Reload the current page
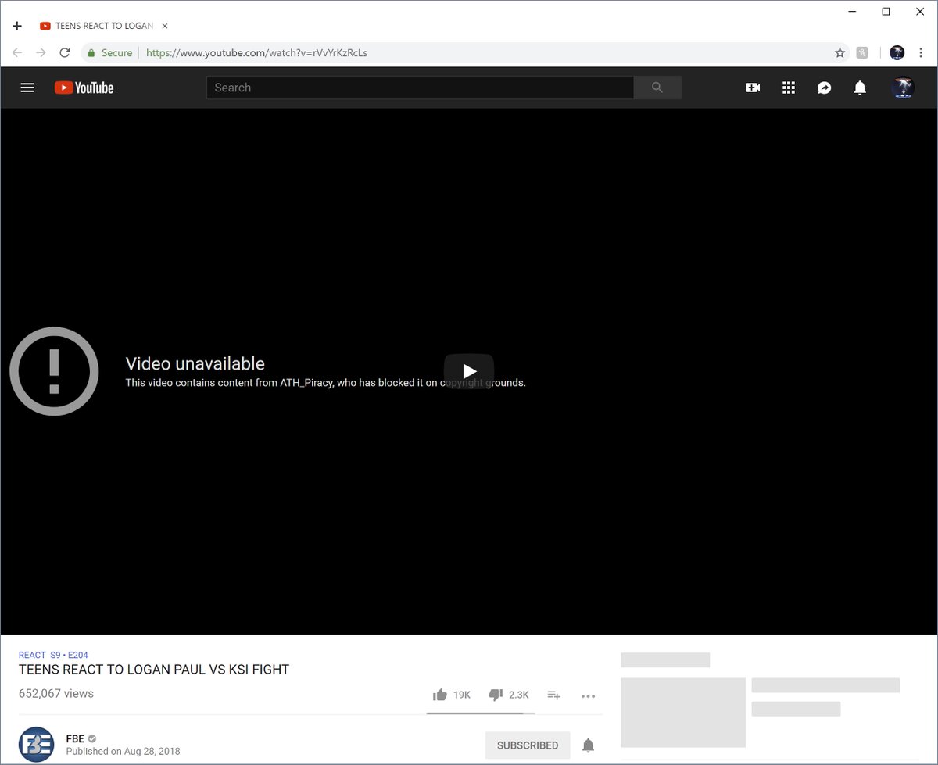This screenshot has width=938, height=765. (x=65, y=52)
